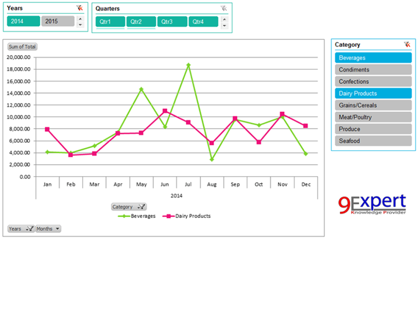Screen dimensions: 418x313
Task: Select 2015 in the Years slicer
Action: click(58, 21)
